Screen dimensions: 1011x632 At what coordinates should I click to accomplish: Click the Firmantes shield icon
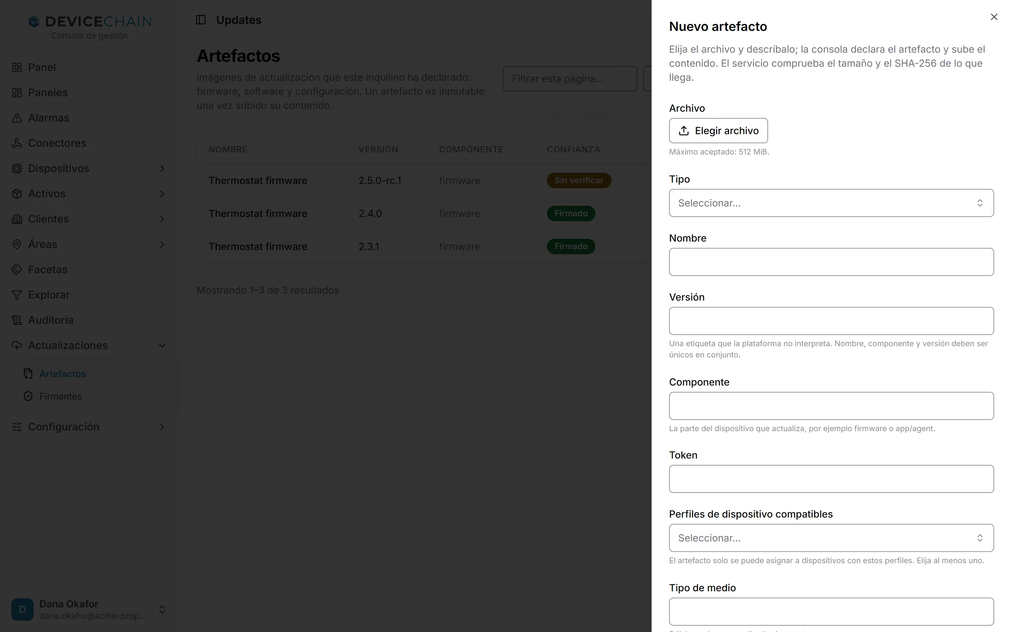[28, 396]
